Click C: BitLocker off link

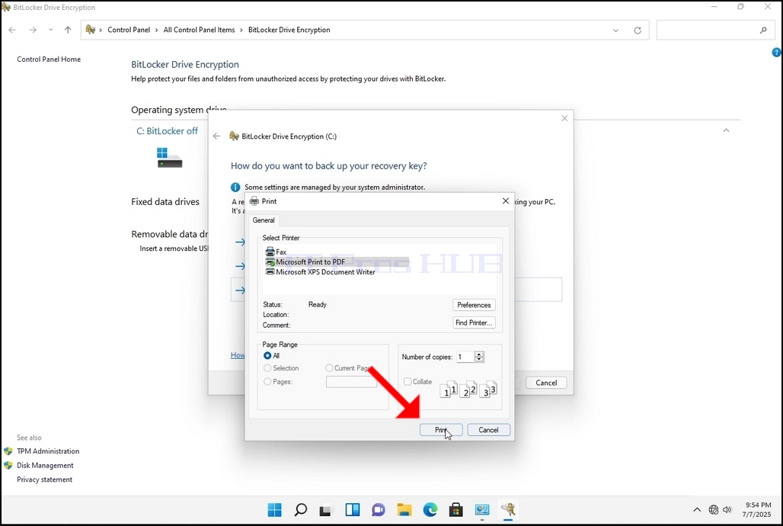168,131
